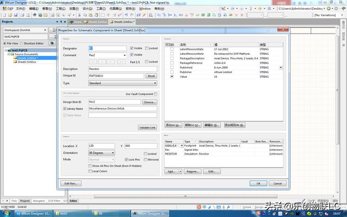This screenshot has height=217, width=347.
Task: Click the Open file toolbar icon
Action: pos(10,15)
